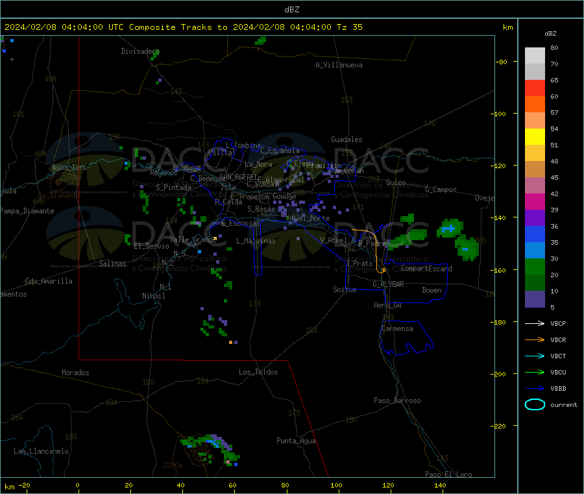
Task: Click the Paso_Barroso place label
Action: [x=397, y=401]
